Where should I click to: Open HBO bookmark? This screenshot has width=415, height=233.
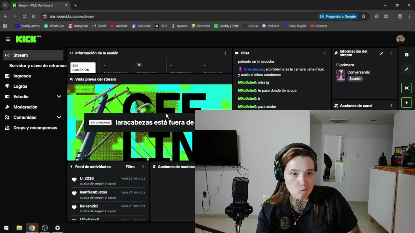point(161,26)
